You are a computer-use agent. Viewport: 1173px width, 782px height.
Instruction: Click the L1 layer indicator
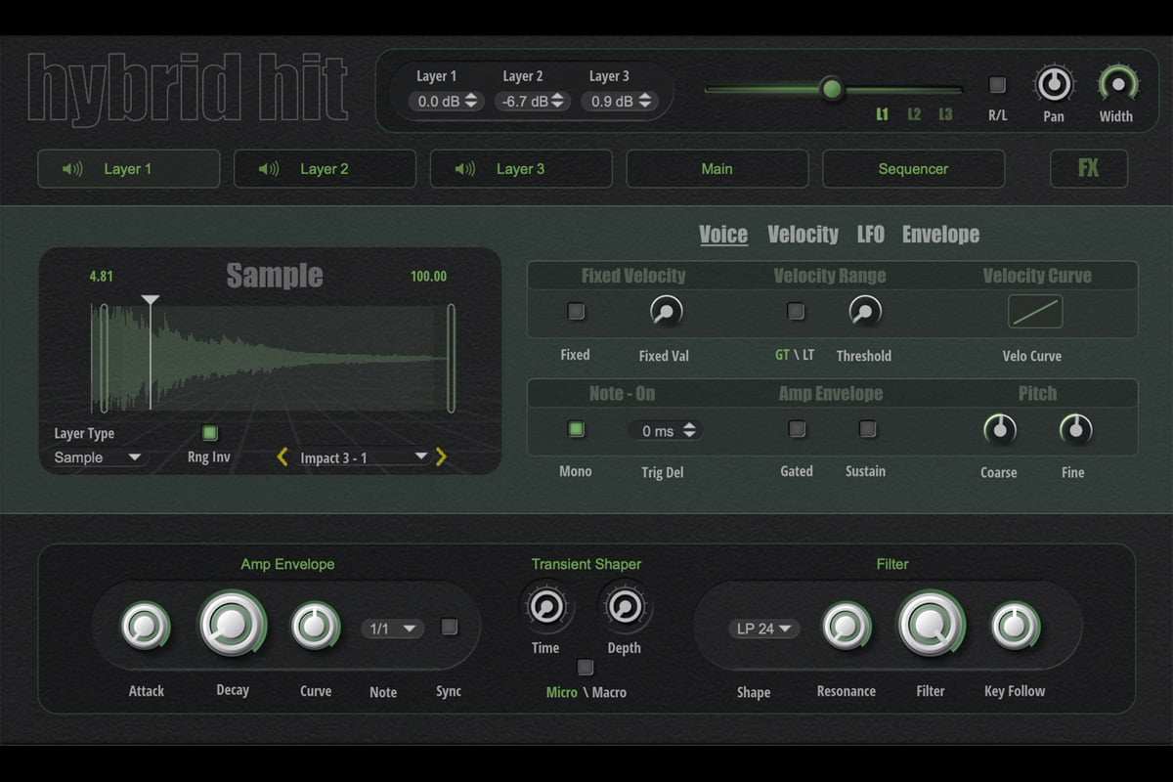[x=883, y=114]
